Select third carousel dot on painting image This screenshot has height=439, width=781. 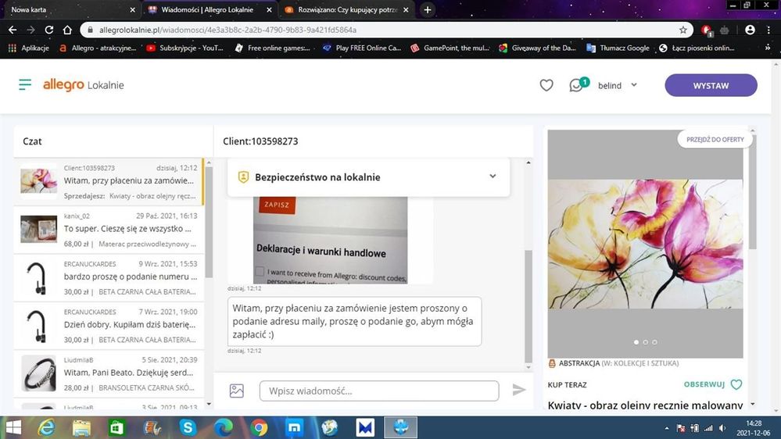(x=654, y=342)
